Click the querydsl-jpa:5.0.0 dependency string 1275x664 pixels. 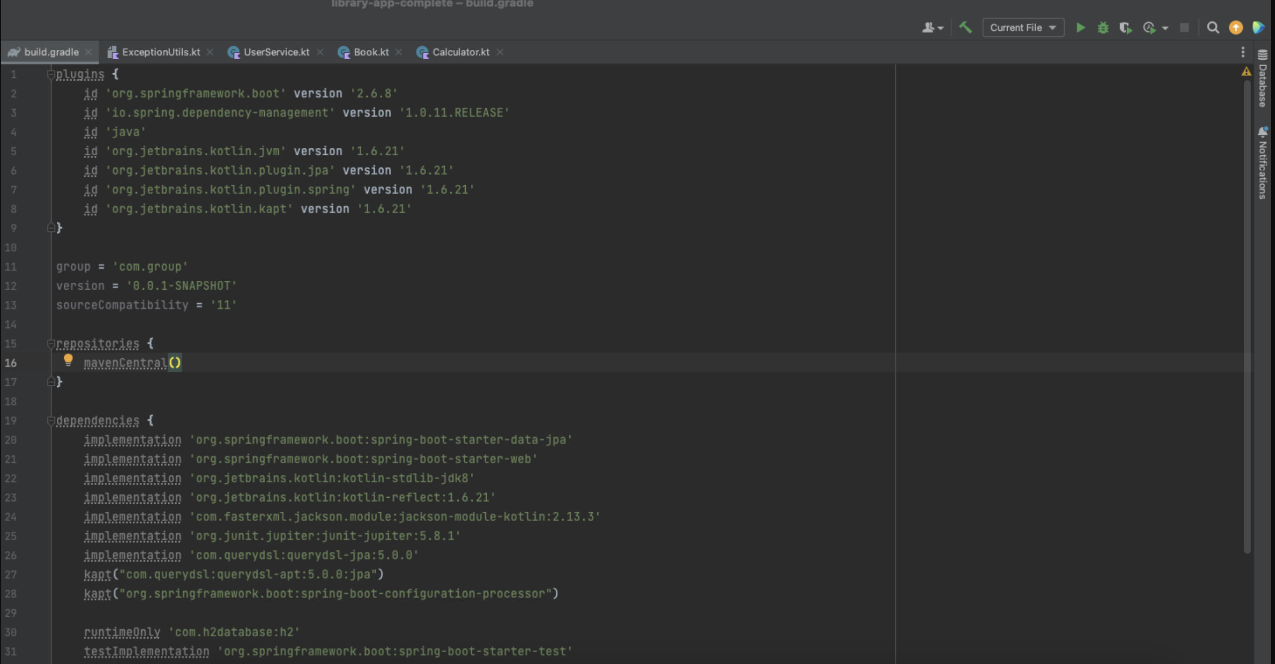[304, 555]
